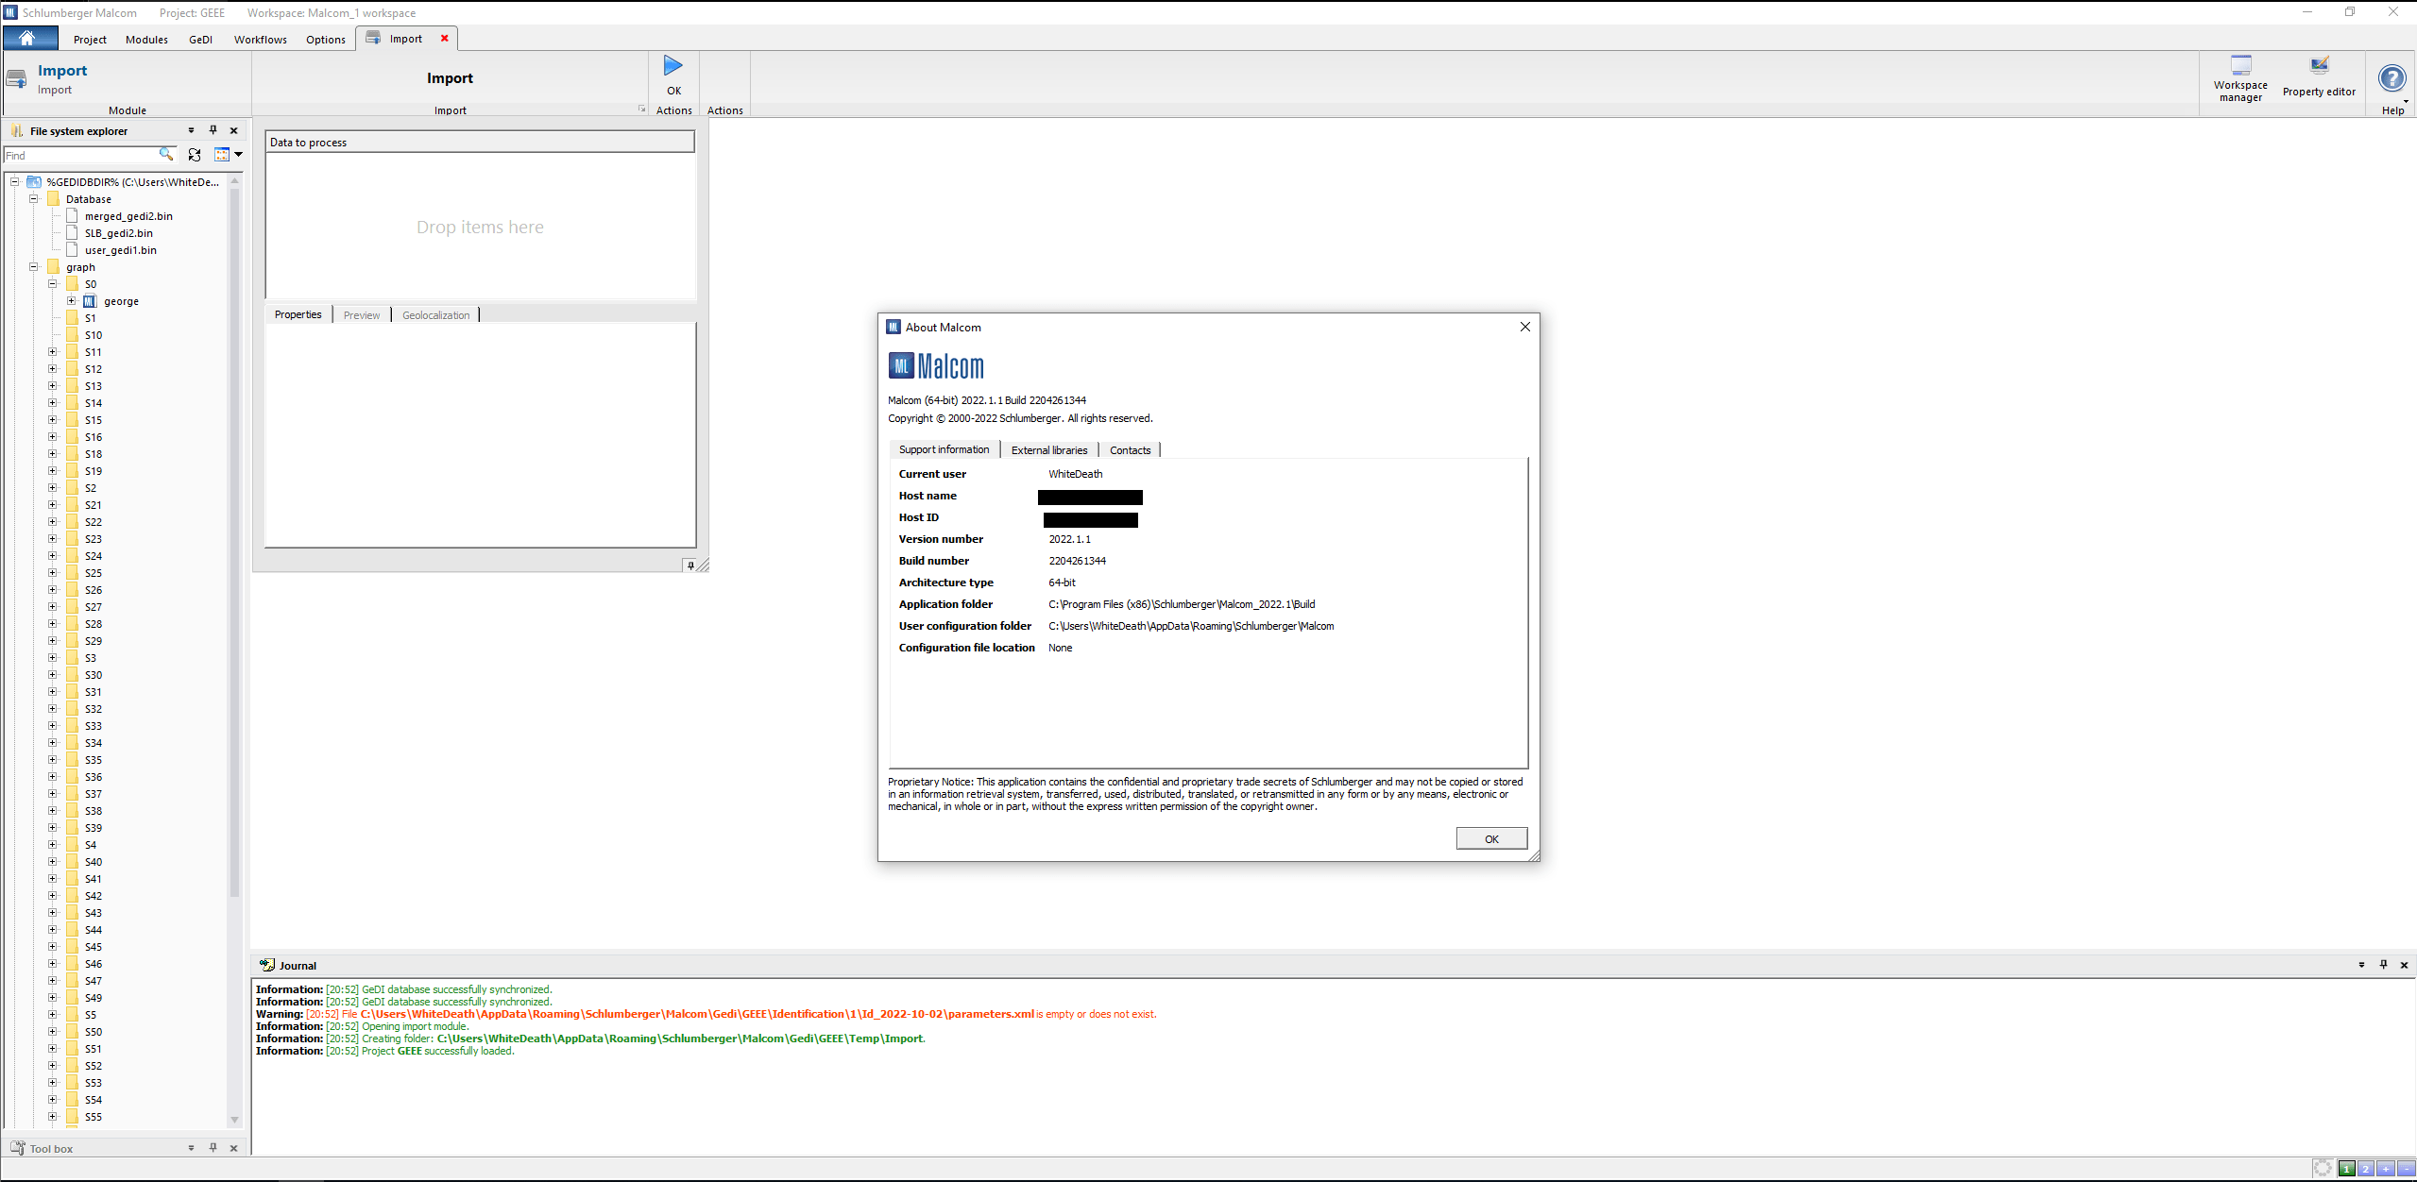Click the Application folder path value
This screenshot has width=2417, height=1182.
[x=1182, y=604]
